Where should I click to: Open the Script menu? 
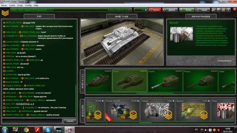pyautogui.click(x=20, y=5)
